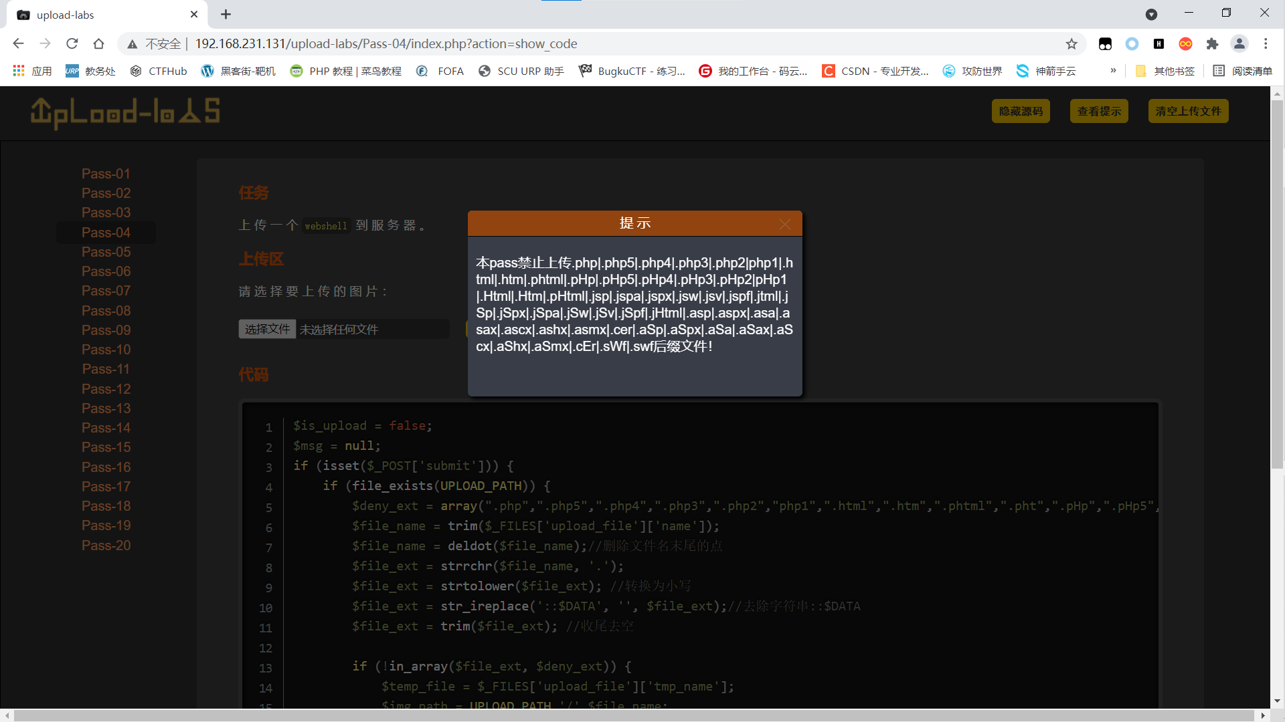Click the tab search dropdown icon
The height and width of the screenshot is (722, 1285).
click(x=1151, y=14)
